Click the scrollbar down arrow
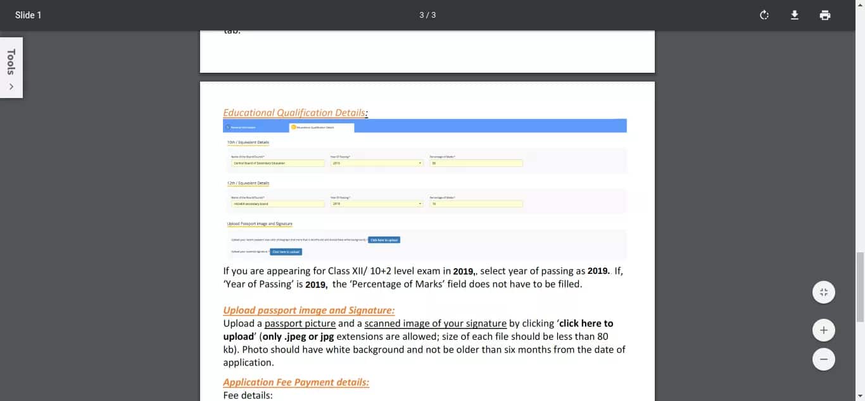This screenshot has height=401, width=865. coord(861,397)
